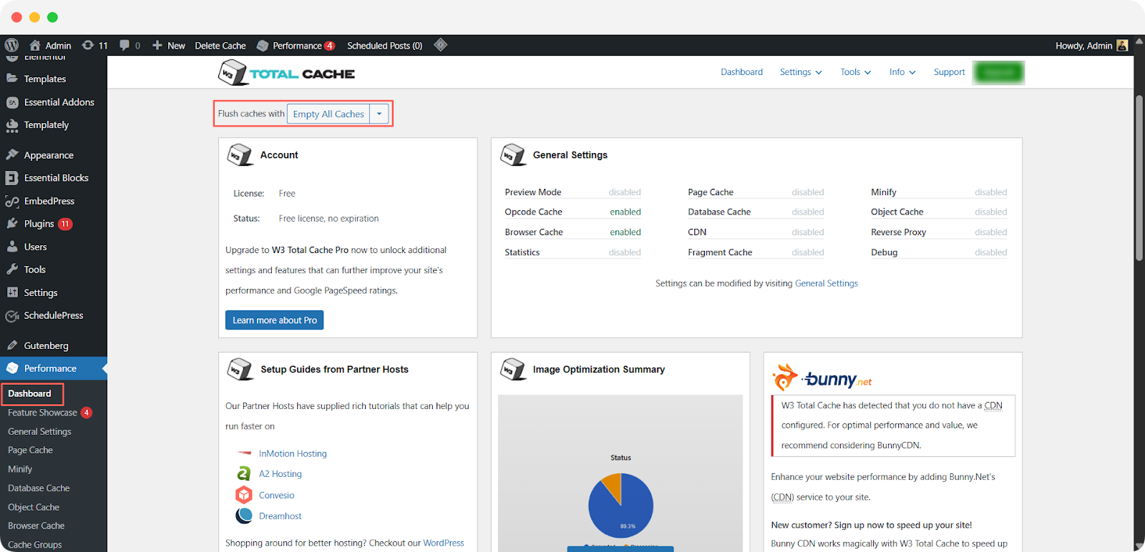This screenshot has height=552, width=1145.
Task: Click the Plugins plug icon in sidebar
Action: 12,224
